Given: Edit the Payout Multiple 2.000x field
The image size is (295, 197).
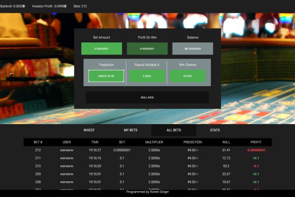Looking at the screenshot, I should (147, 76).
